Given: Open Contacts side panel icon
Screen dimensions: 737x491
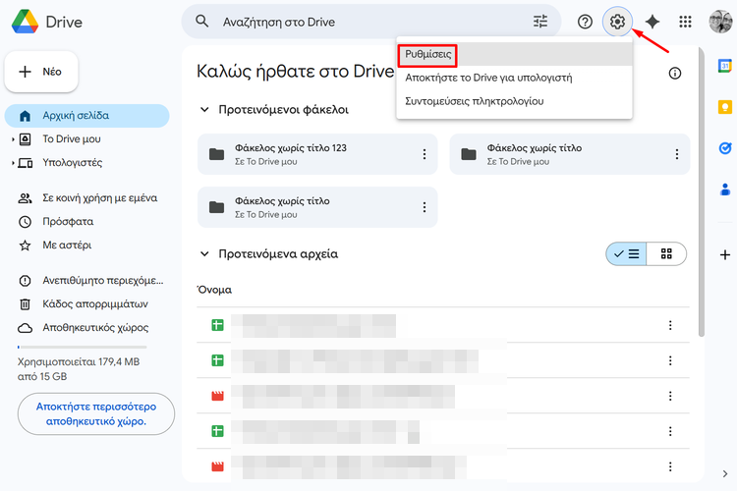Looking at the screenshot, I should pyautogui.click(x=725, y=190).
